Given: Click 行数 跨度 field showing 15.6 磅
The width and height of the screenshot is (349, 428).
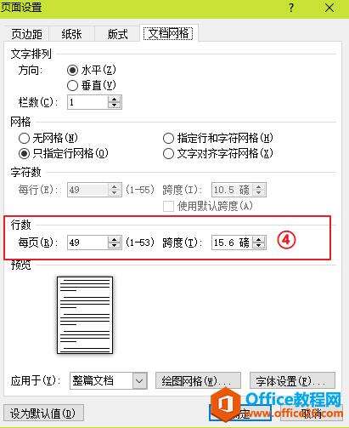Looking at the screenshot, I should pyautogui.click(x=232, y=243).
